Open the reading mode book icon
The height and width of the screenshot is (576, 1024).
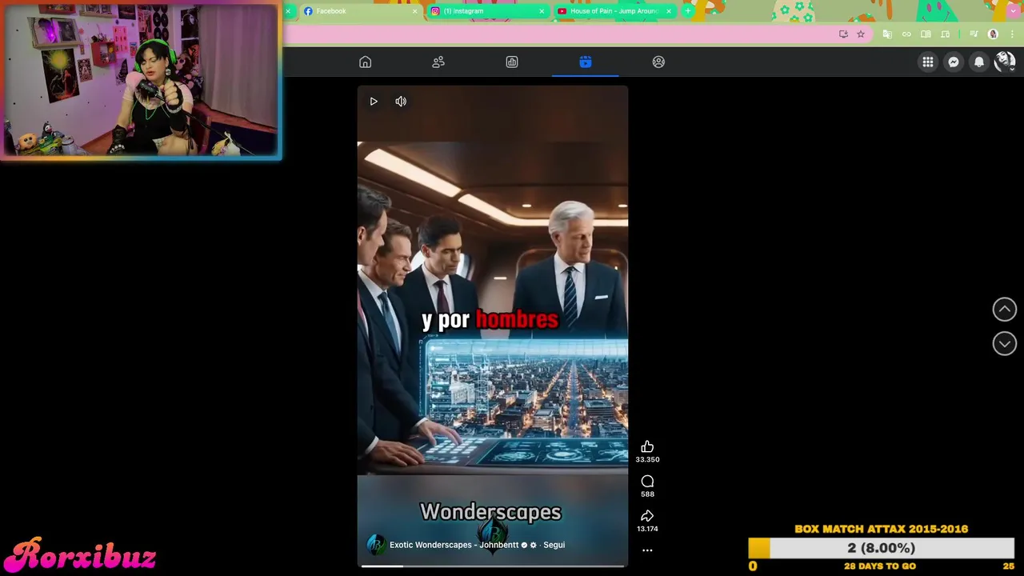point(926,34)
